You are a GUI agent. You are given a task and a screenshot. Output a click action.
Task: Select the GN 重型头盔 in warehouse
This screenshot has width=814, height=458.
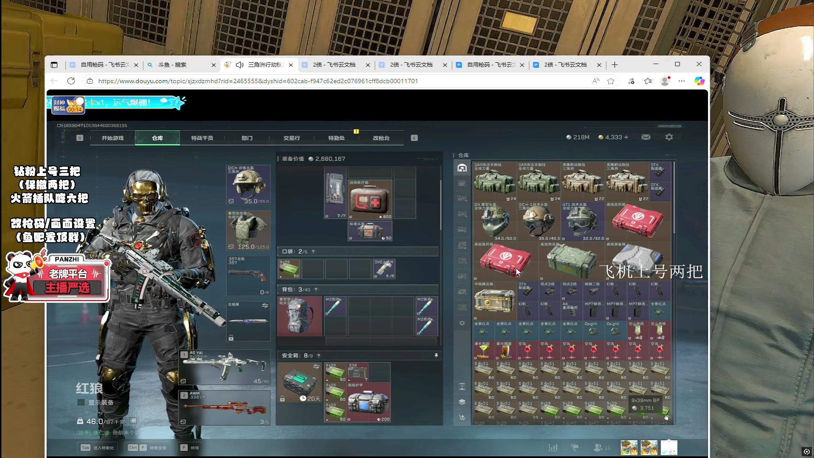point(494,221)
